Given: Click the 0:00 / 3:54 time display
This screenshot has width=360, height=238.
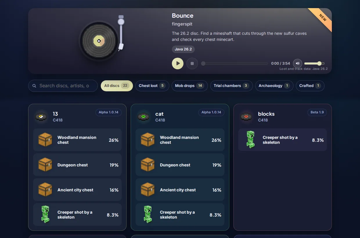Looking at the screenshot, I should 280,63.
